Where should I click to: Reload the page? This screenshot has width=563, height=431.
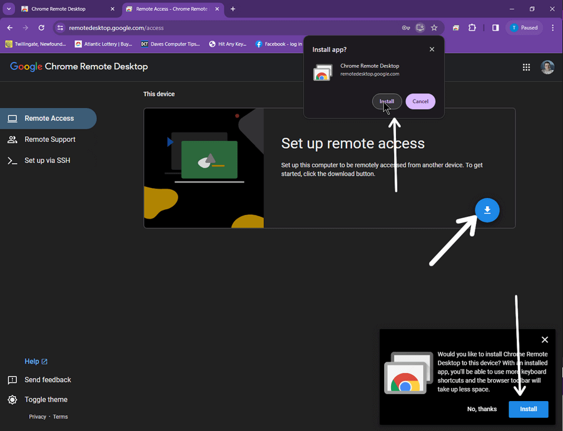[x=41, y=27]
